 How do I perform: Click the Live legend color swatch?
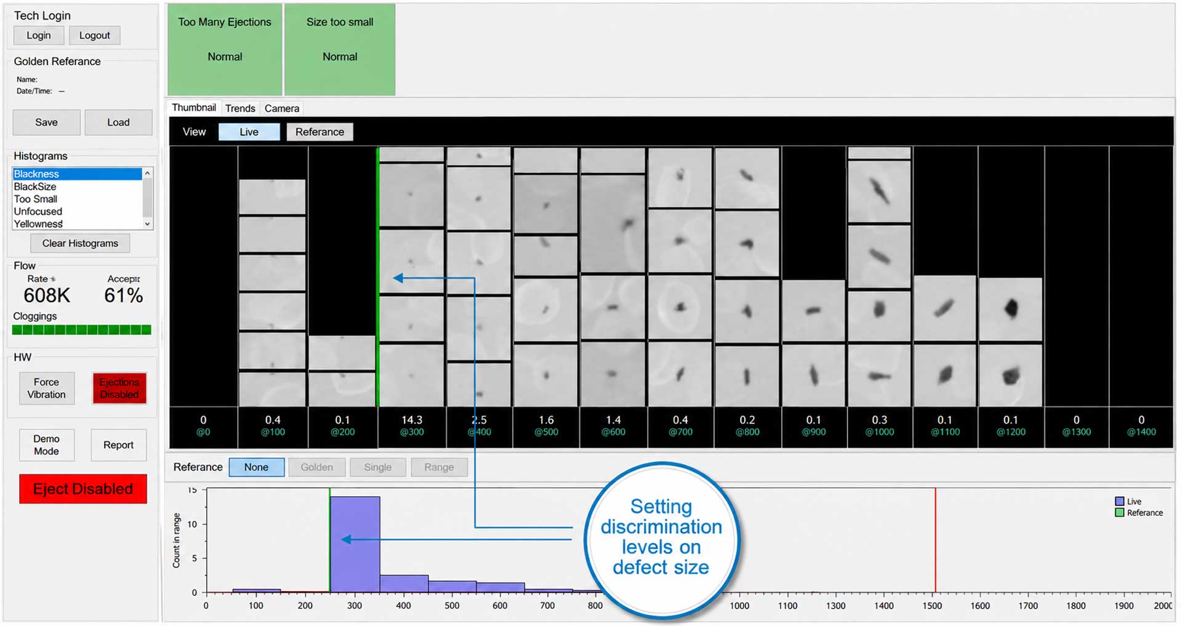click(x=1120, y=502)
